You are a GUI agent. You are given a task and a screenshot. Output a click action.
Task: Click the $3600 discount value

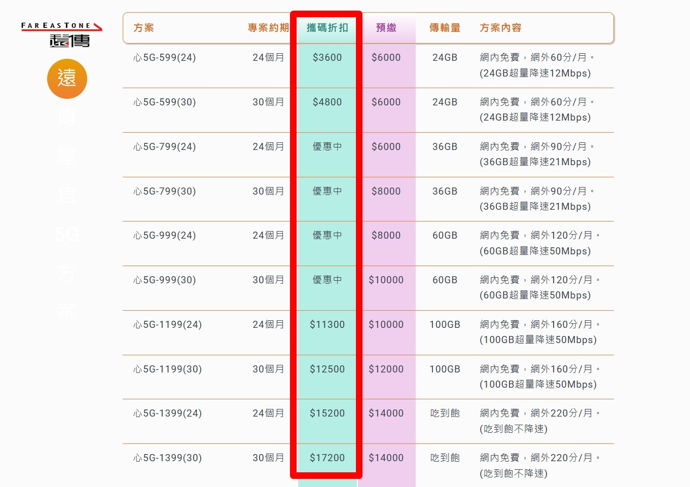pyautogui.click(x=326, y=57)
